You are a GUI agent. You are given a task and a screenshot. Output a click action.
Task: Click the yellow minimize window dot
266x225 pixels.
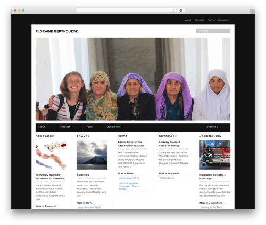click(x=19, y=10)
